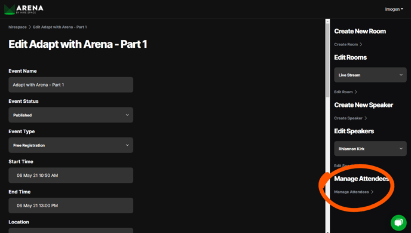Screen dimensions: 411x233
Task: Open the Imogen user account menu
Action: click(x=394, y=9)
